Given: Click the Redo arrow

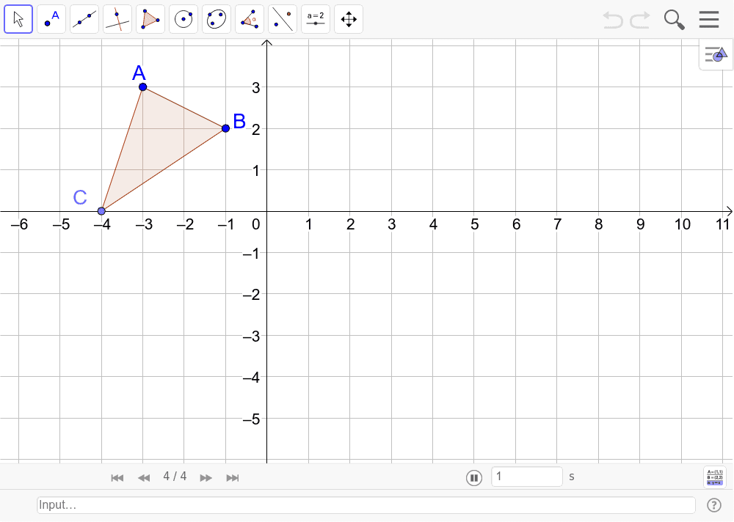Looking at the screenshot, I should (638, 20).
